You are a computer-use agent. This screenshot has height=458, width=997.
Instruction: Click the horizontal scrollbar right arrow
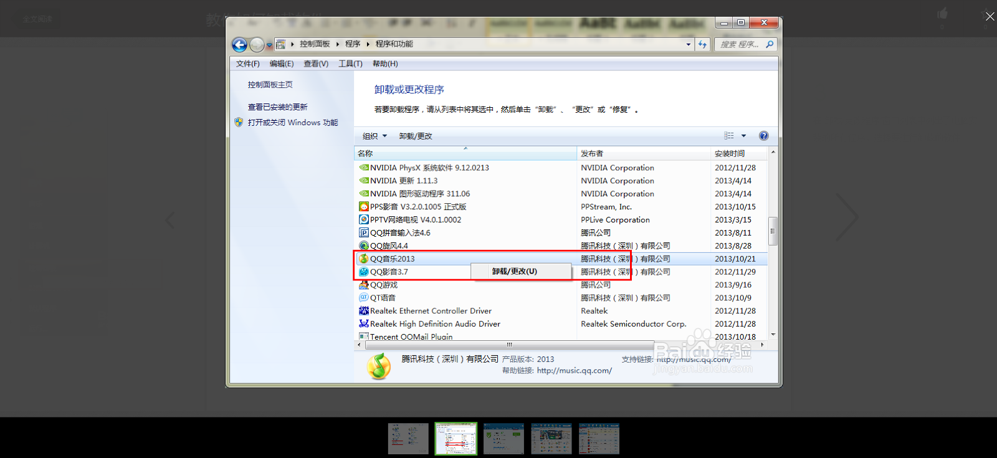pos(762,345)
